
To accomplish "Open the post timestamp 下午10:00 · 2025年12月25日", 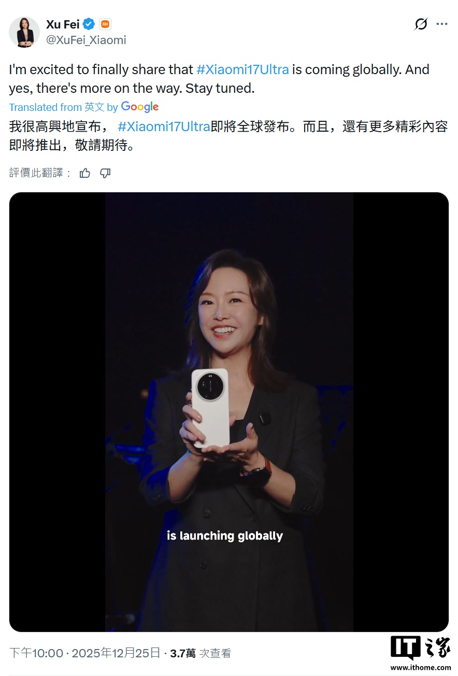I will (85, 653).
